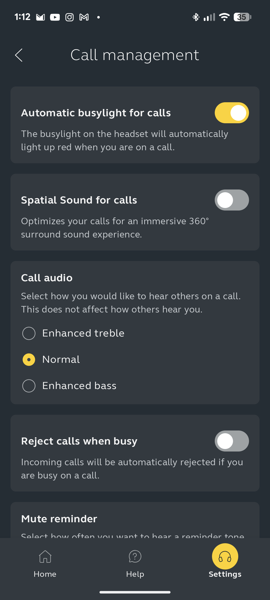Select Enhanced treble call audio
Screen dimensions: 270x600
pos(29,333)
